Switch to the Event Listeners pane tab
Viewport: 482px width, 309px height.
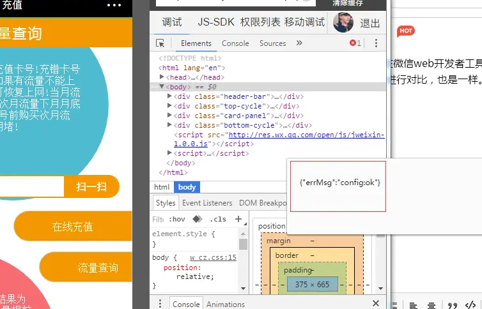click(207, 203)
